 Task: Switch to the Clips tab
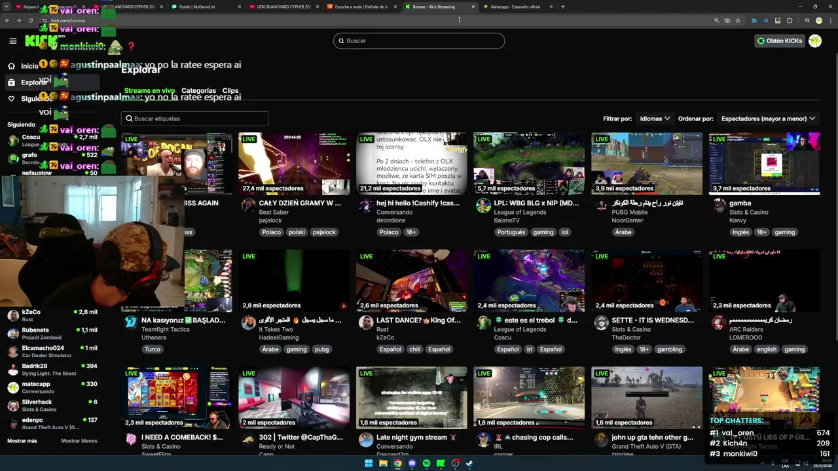point(230,91)
